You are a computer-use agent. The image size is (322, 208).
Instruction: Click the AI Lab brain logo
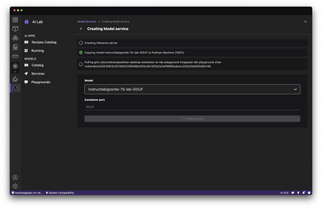[27, 22]
